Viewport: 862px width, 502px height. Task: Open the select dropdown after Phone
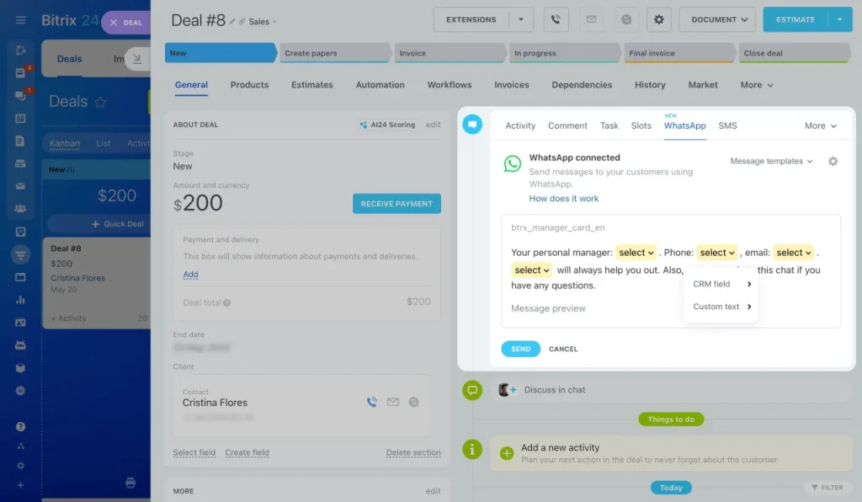tap(717, 253)
